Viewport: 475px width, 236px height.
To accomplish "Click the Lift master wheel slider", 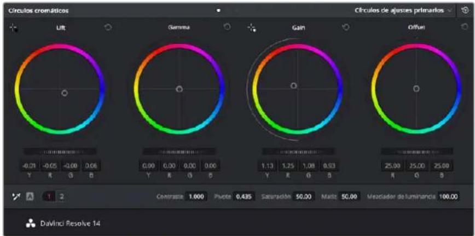I will pos(60,151).
